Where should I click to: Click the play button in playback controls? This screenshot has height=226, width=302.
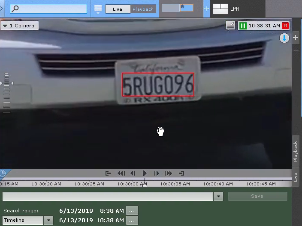(145, 173)
